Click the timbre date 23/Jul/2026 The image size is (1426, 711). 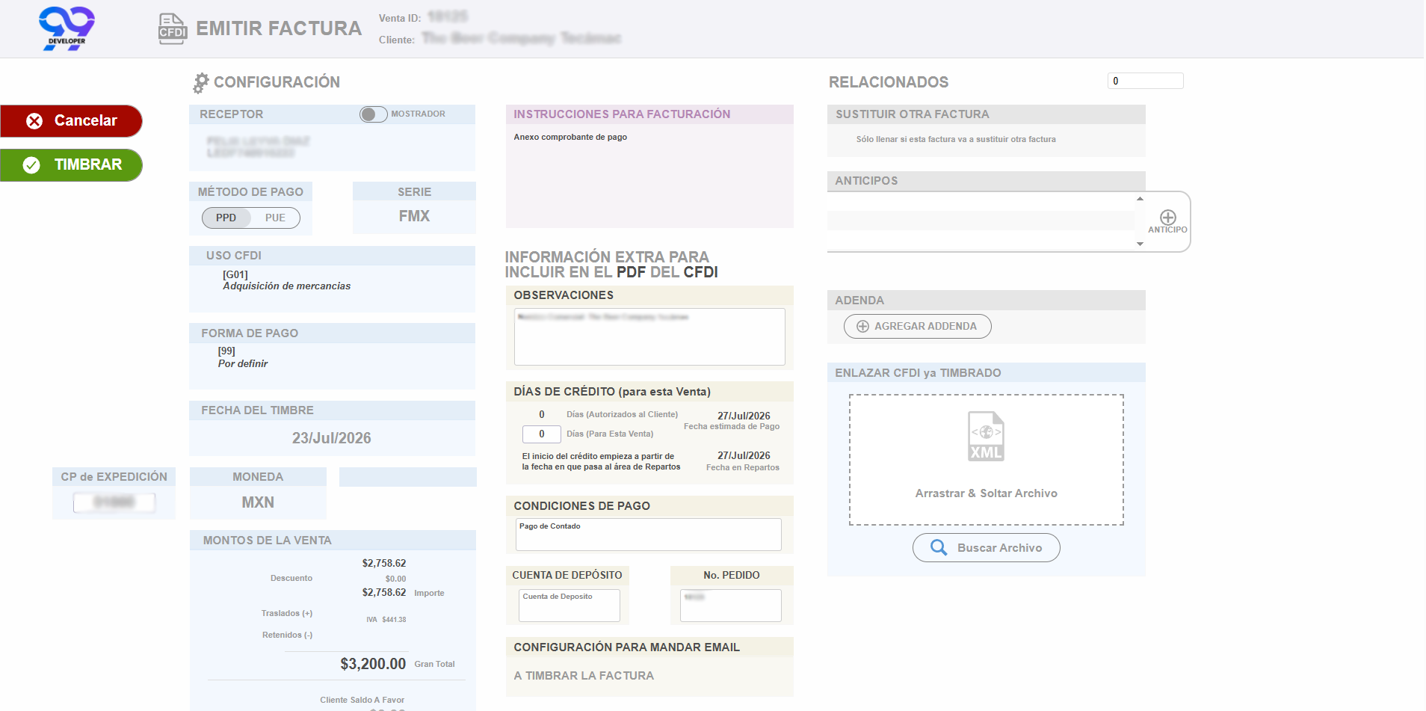(332, 438)
